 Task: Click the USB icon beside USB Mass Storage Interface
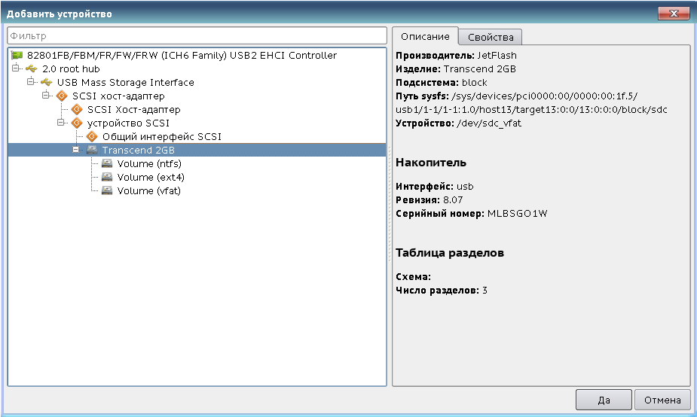[47, 82]
